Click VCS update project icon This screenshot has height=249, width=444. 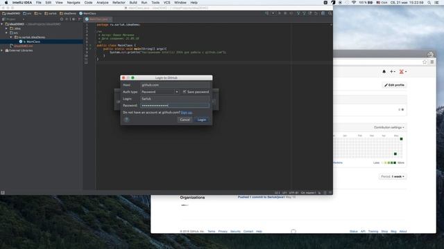[298, 13]
